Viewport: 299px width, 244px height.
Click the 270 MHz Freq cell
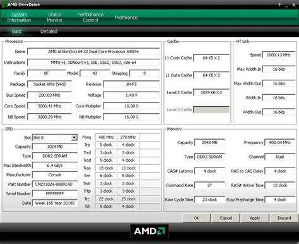(128, 137)
